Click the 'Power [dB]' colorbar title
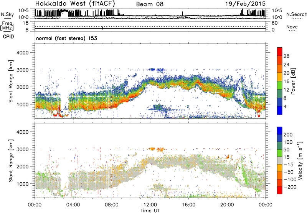 (x=293, y=81)
